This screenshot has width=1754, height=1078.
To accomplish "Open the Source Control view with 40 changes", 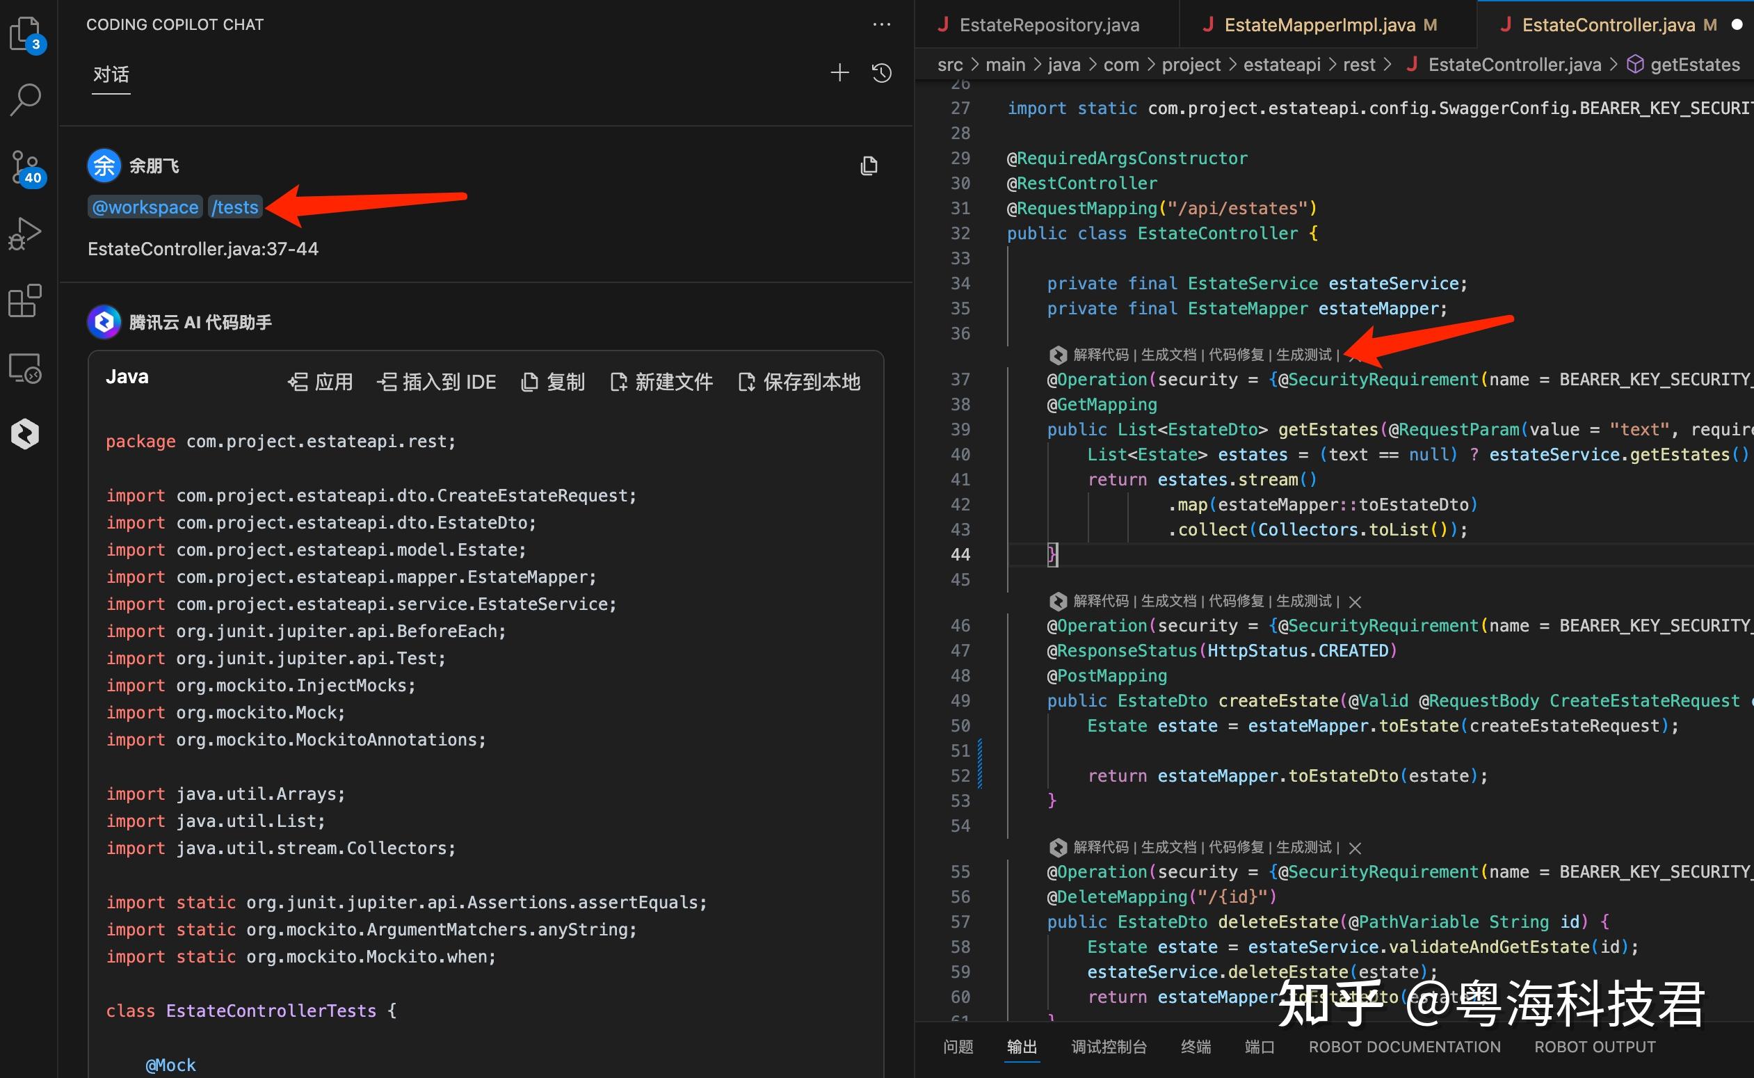I will click(26, 168).
